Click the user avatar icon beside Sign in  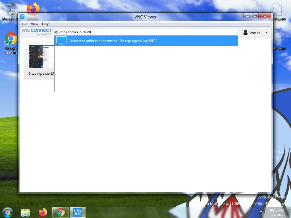[245, 32]
